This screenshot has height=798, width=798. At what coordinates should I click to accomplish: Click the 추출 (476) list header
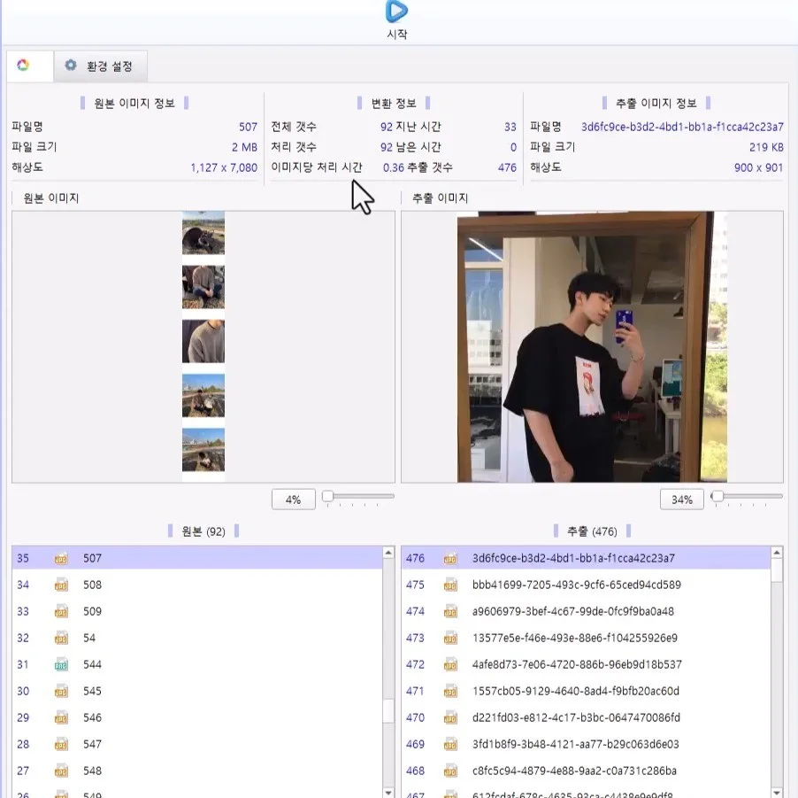pos(592,531)
